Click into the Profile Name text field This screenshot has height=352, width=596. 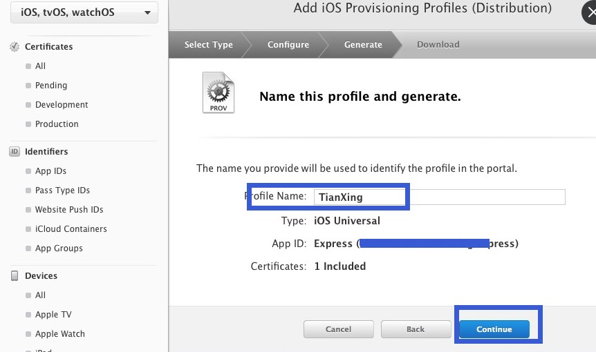[440, 197]
